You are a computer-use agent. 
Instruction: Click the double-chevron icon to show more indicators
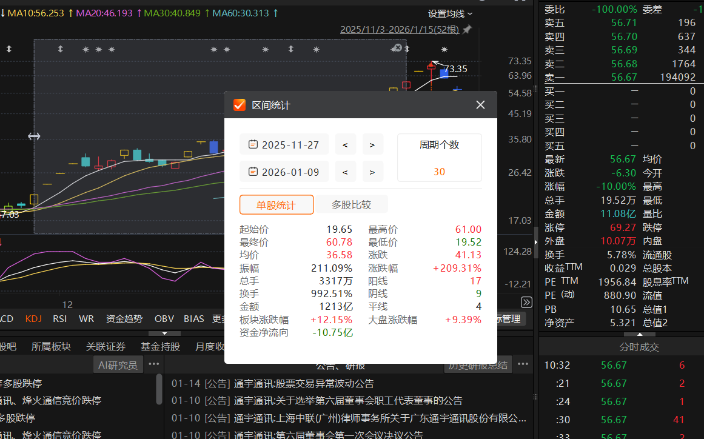pyautogui.click(x=526, y=302)
